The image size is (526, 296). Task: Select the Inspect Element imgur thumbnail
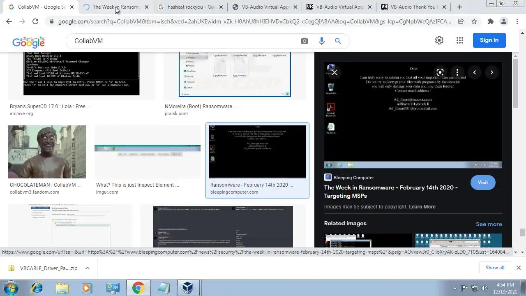pyautogui.click(x=148, y=152)
